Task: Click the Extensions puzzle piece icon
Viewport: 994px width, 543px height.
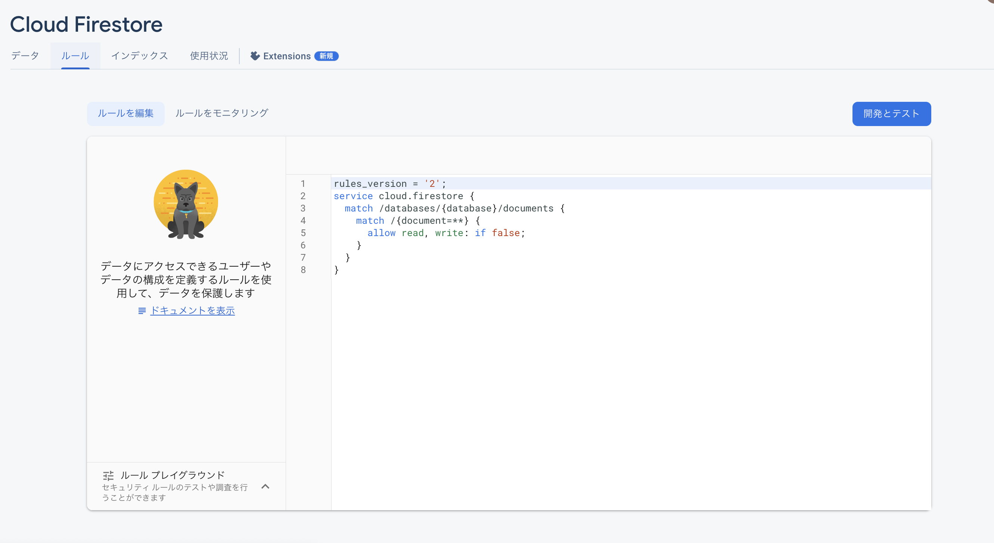Action: click(255, 56)
